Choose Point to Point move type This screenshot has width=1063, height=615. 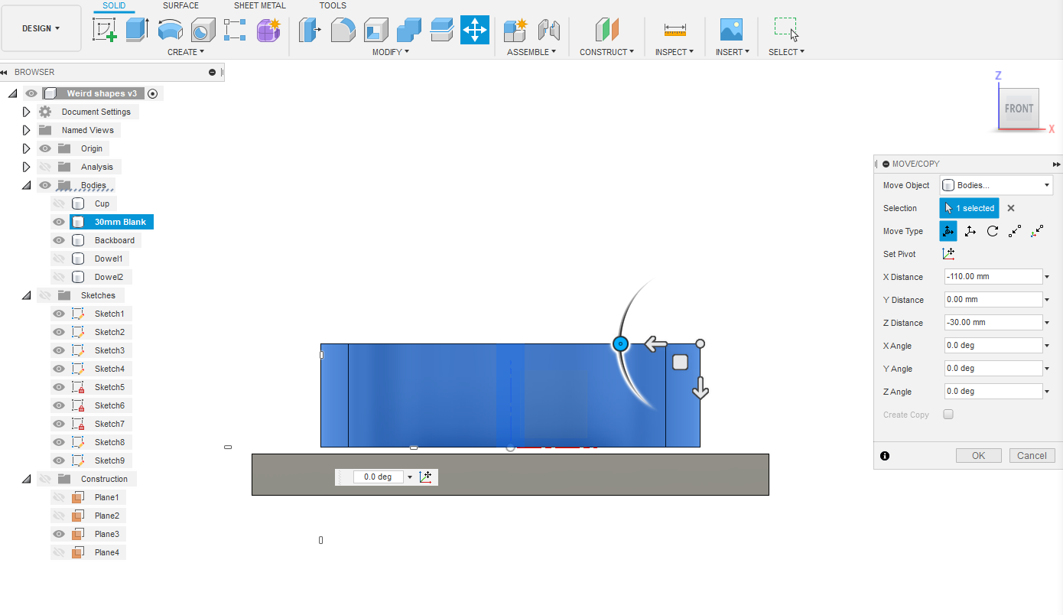click(x=1015, y=231)
